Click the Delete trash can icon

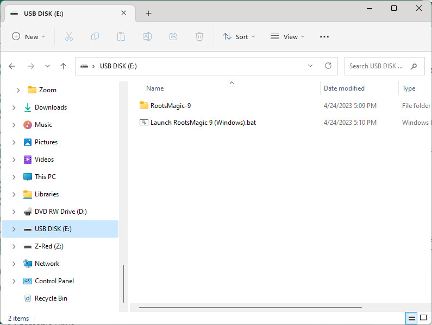[x=199, y=36]
